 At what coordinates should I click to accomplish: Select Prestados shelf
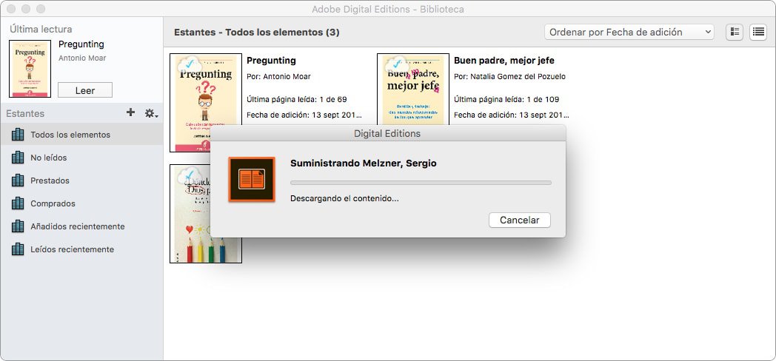(x=81, y=180)
